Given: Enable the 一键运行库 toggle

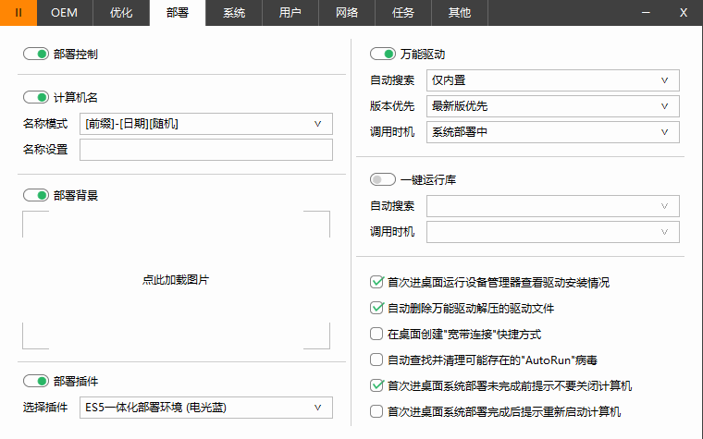Looking at the screenshot, I should pos(382,179).
